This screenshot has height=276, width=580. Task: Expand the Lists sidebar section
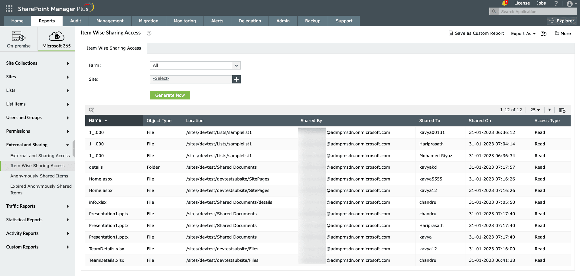click(x=37, y=90)
